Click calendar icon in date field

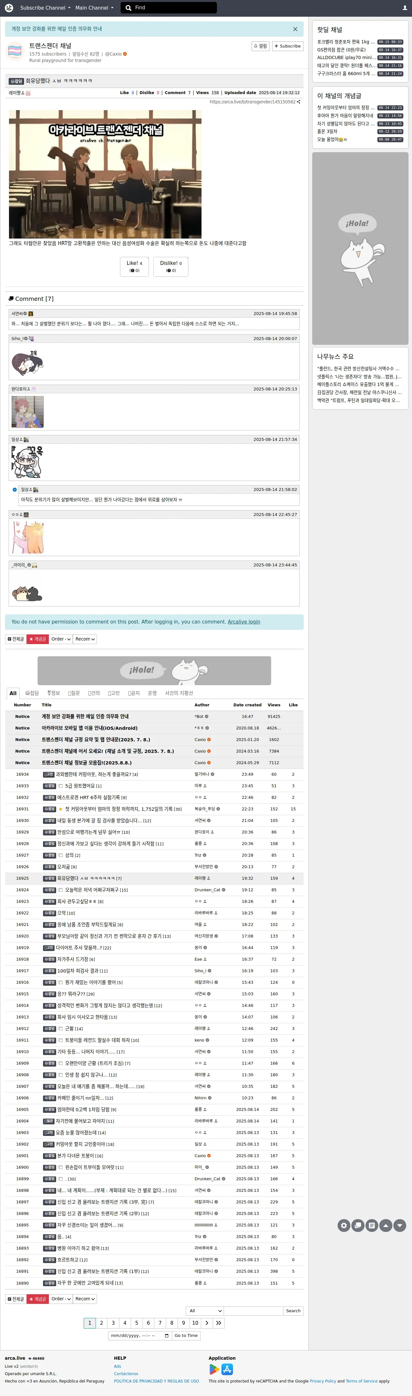click(x=166, y=1335)
